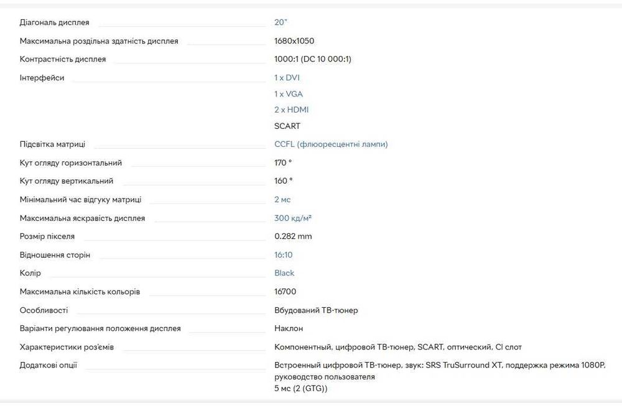Click the 1680x1050 resolution value
The image size is (622, 408).
pos(294,41)
